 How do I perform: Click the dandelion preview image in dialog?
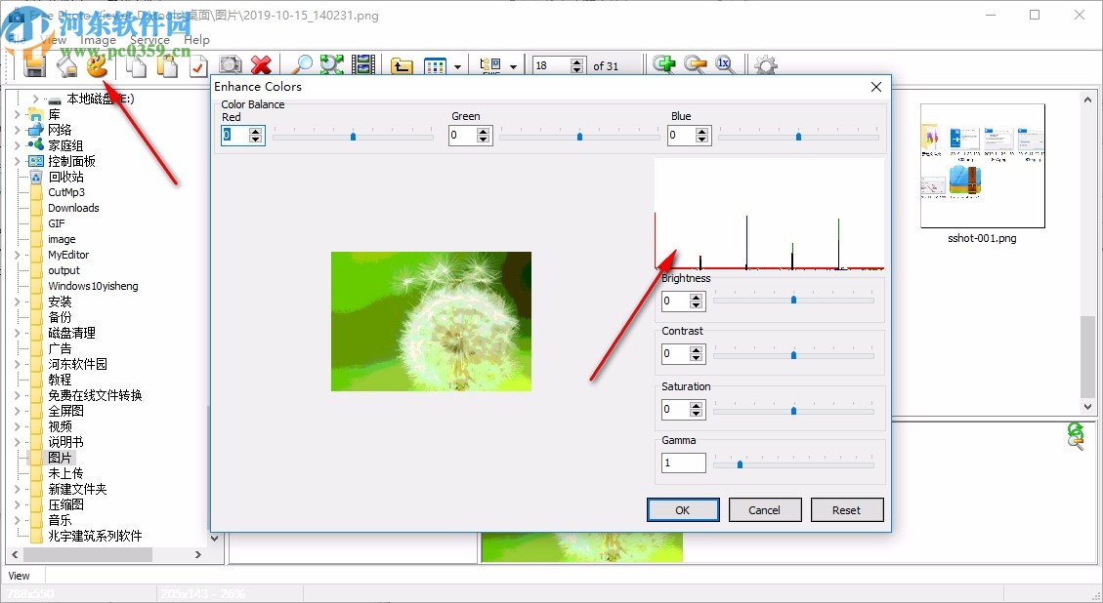(x=431, y=321)
